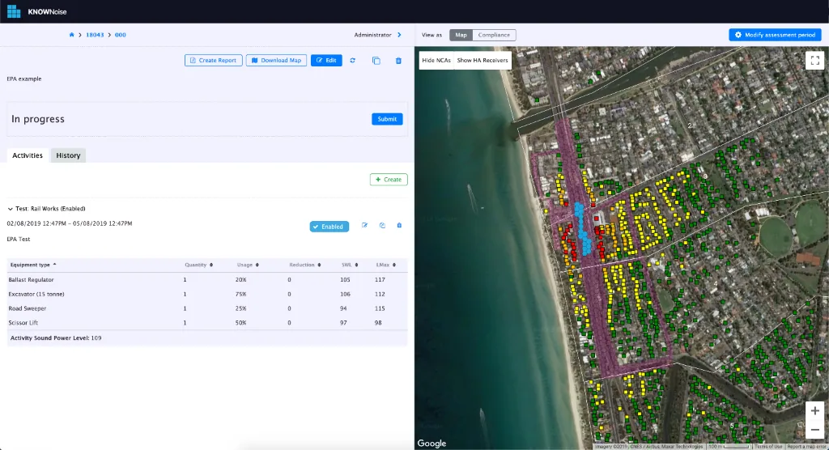Show HA Receivers on the map
The height and width of the screenshot is (450, 829).
483,60
